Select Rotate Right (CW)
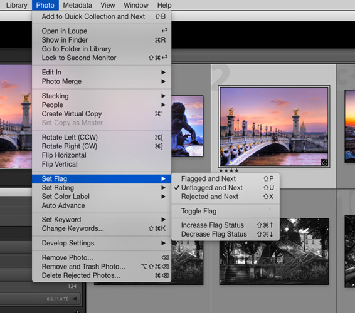The height and width of the screenshot is (313, 355). (x=102, y=146)
